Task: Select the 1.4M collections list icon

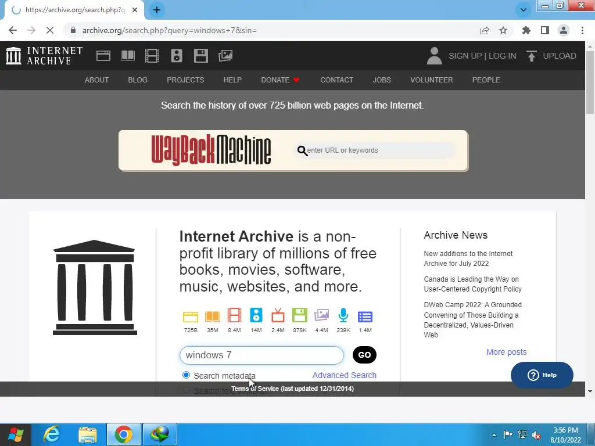Action: coord(365,316)
